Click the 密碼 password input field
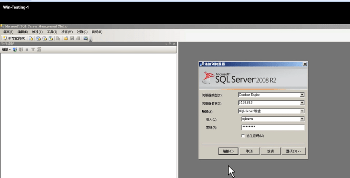This screenshot has height=178, width=350. click(x=273, y=127)
